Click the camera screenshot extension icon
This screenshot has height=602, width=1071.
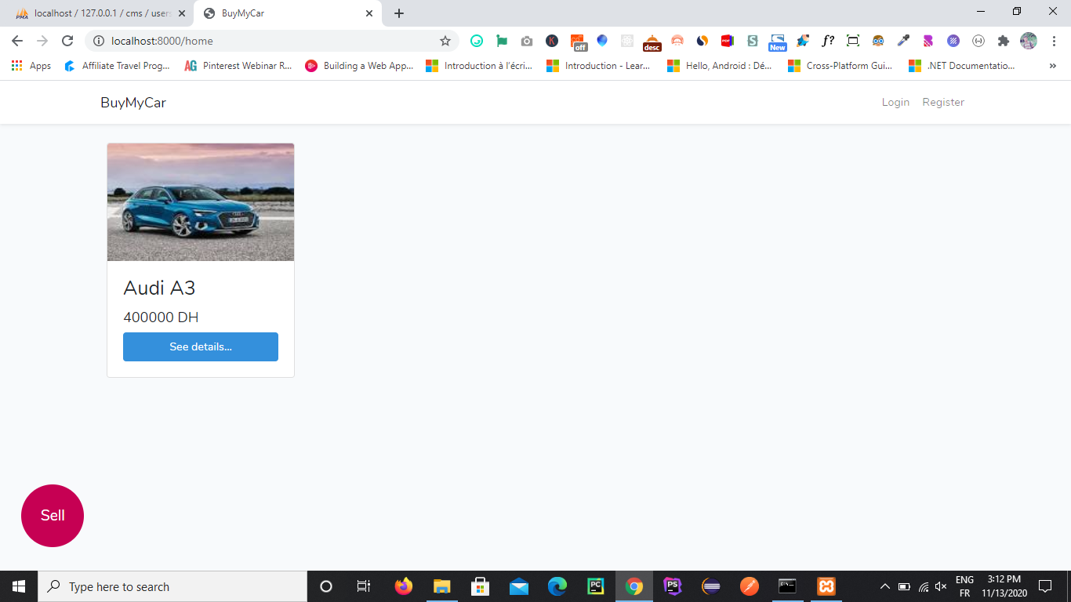point(527,41)
